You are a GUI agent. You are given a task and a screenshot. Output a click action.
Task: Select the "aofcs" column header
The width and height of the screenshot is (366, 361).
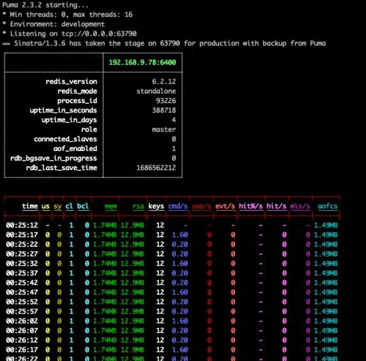pos(327,206)
